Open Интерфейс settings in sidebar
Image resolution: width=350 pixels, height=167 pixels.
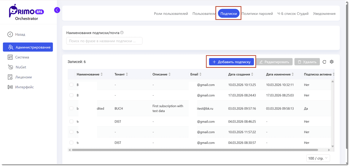point(24,87)
